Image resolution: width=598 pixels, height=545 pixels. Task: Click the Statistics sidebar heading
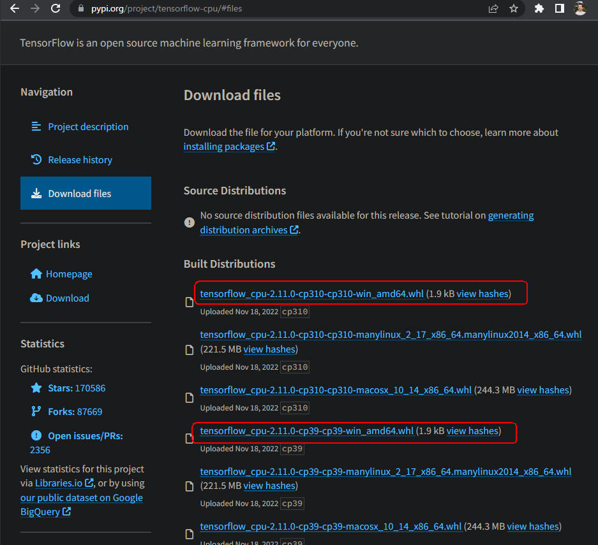click(x=42, y=344)
